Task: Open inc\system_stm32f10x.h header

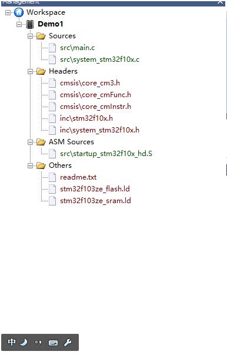Action: tap(99, 130)
